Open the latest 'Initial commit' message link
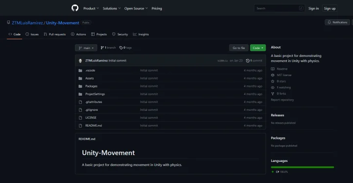353x183 pixels. pyautogui.click(x=118, y=61)
